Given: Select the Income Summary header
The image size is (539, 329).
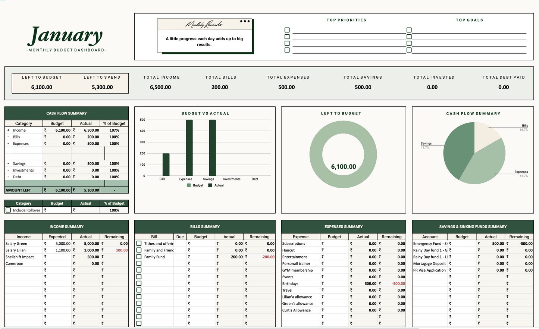Looking at the screenshot, I should click(66, 227).
